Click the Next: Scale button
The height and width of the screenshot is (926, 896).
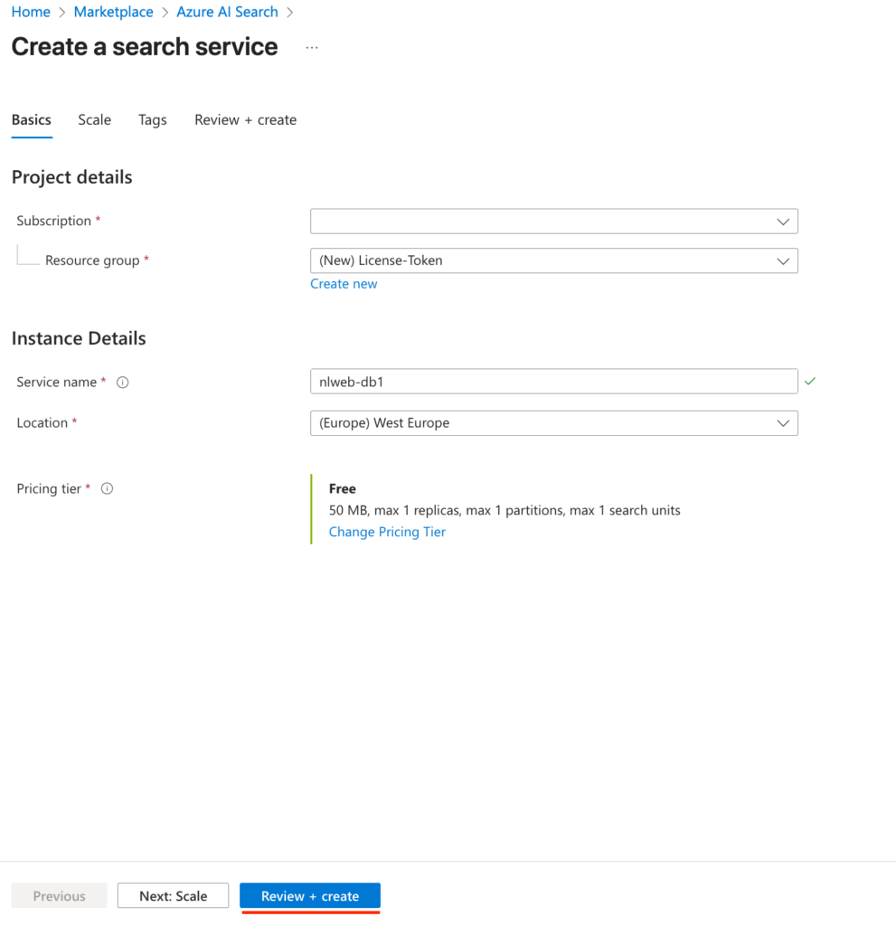(x=173, y=896)
